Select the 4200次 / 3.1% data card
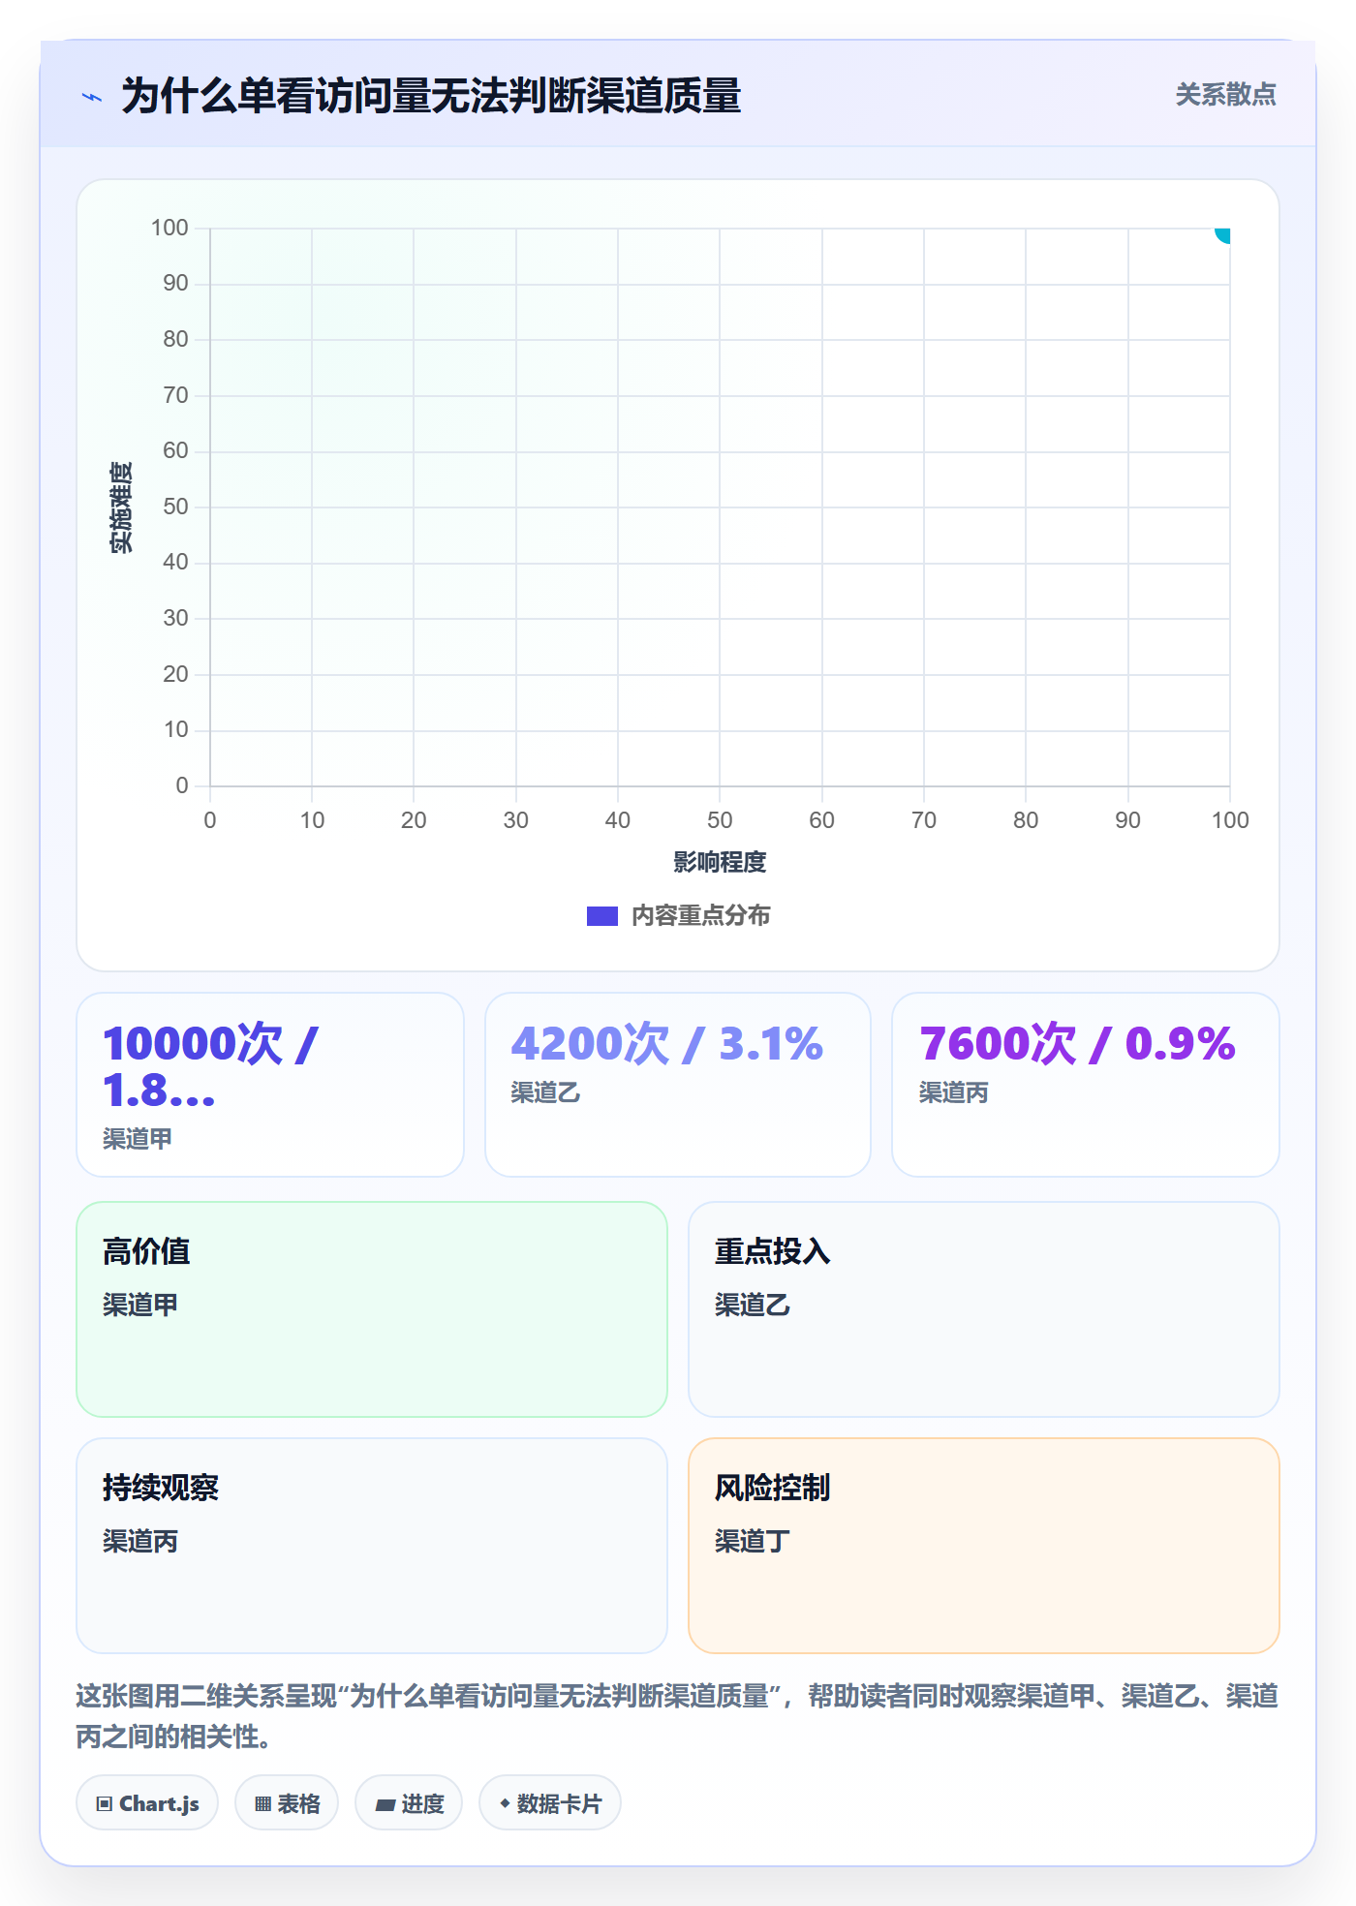Screen dimensions: 1356x1906 point(678,1085)
